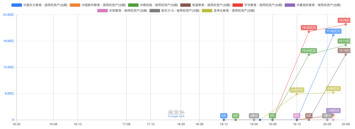Select the yellow 5.68亿元 data label
The image size is (355, 129).
coord(333,88)
